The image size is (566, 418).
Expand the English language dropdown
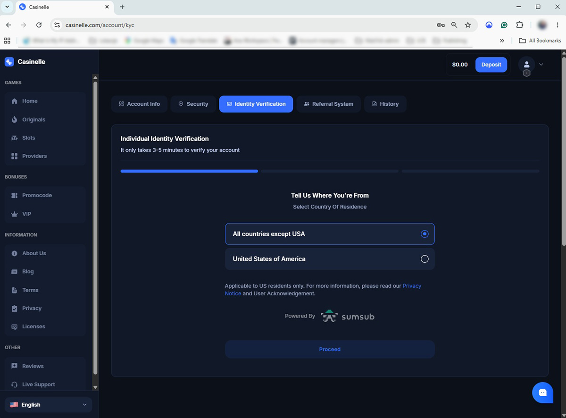point(48,405)
